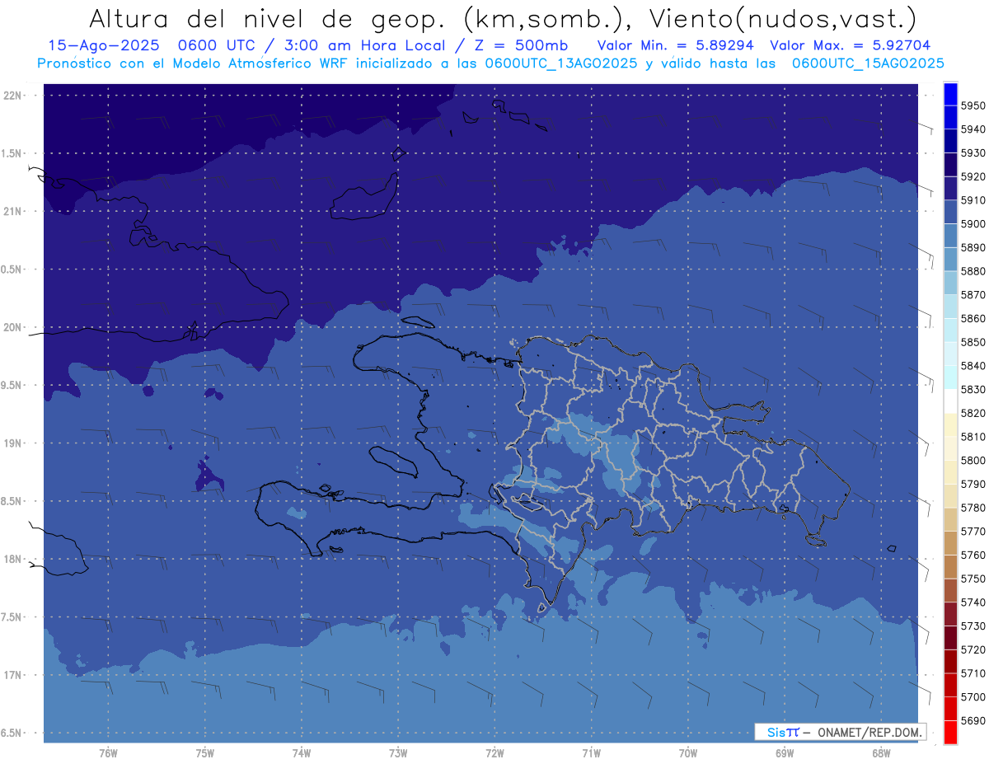The height and width of the screenshot is (764, 989).
Task: Click the '73W' longitude label
Action: click(x=397, y=752)
